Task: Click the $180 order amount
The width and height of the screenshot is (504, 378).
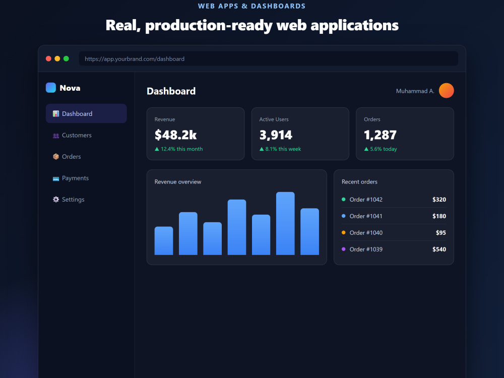Action: (x=439, y=216)
